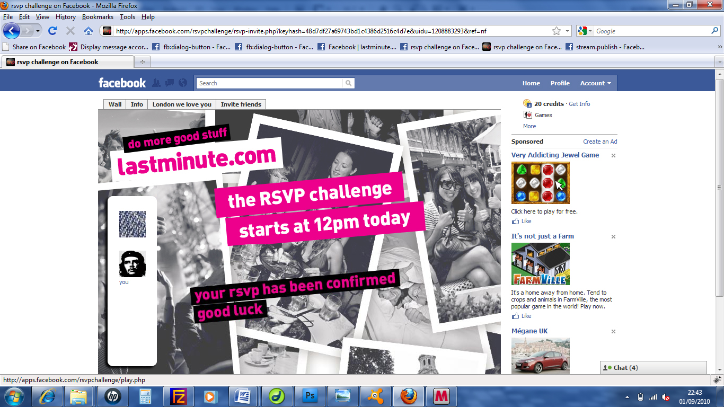The height and width of the screenshot is (407, 724).
Task: Go to Firefox home page icon
Action: coord(89,31)
